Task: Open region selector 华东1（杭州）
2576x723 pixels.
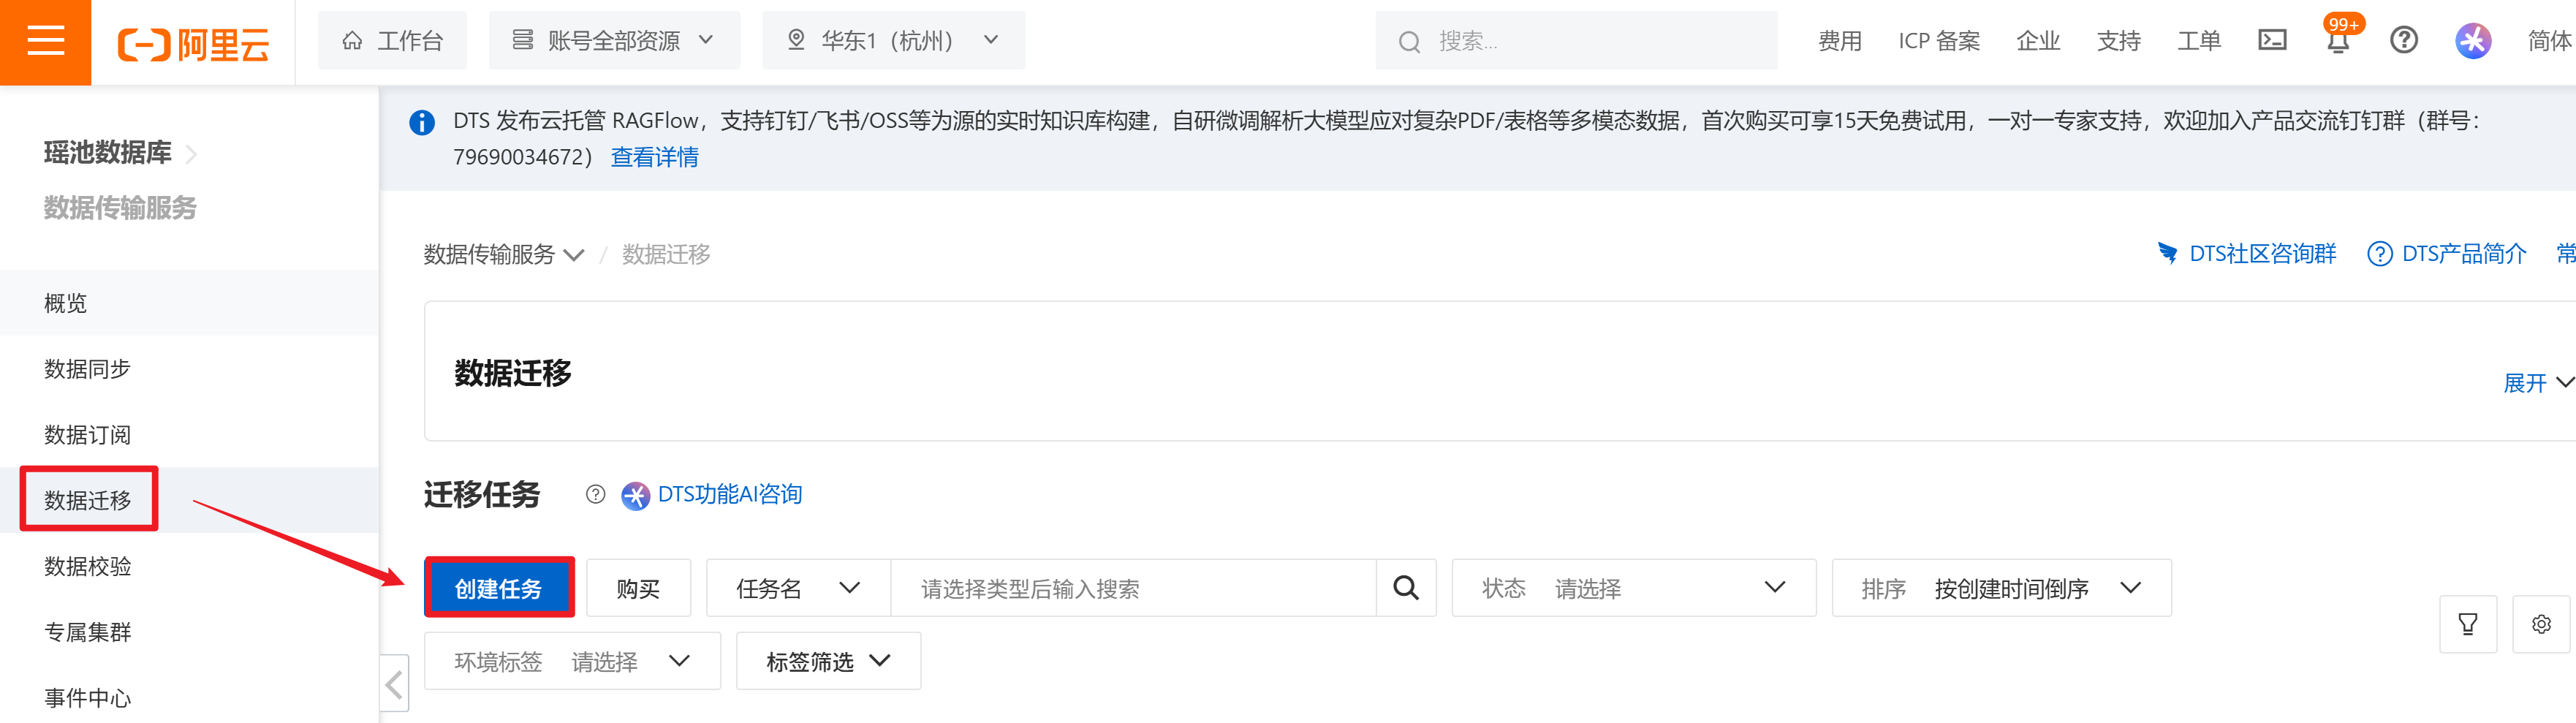Action: point(893,40)
